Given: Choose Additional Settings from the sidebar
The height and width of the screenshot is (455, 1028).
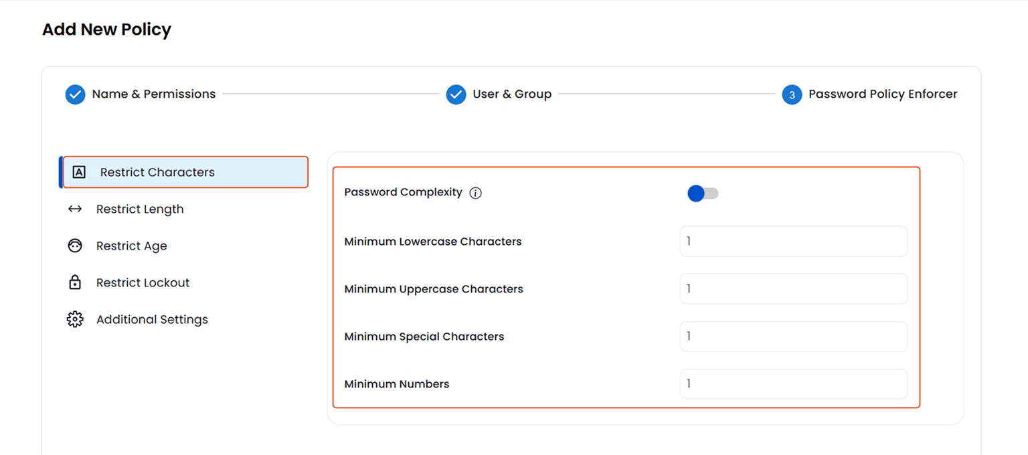Looking at the screenshot, I should point(152,319).
